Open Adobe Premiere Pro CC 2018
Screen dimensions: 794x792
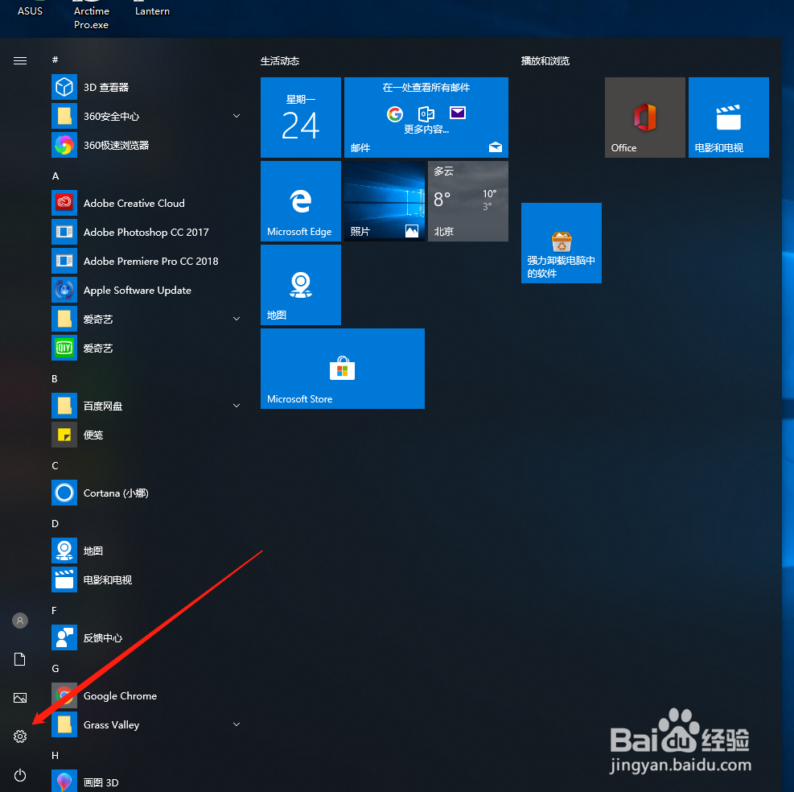[x=146, y=261]
